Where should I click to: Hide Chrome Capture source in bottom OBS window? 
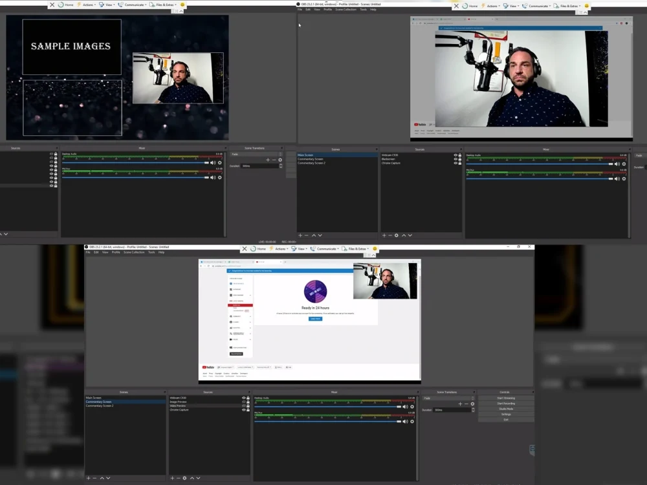point(243,409)
